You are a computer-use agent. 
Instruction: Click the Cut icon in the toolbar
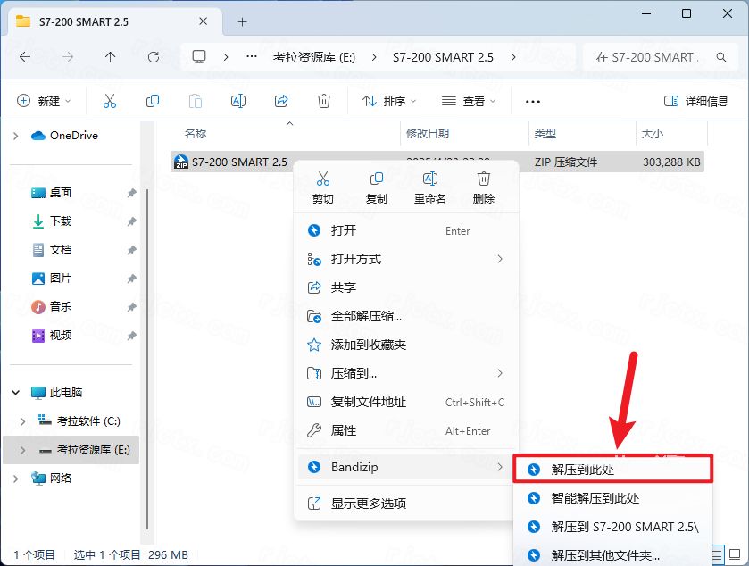pos(110,100)
